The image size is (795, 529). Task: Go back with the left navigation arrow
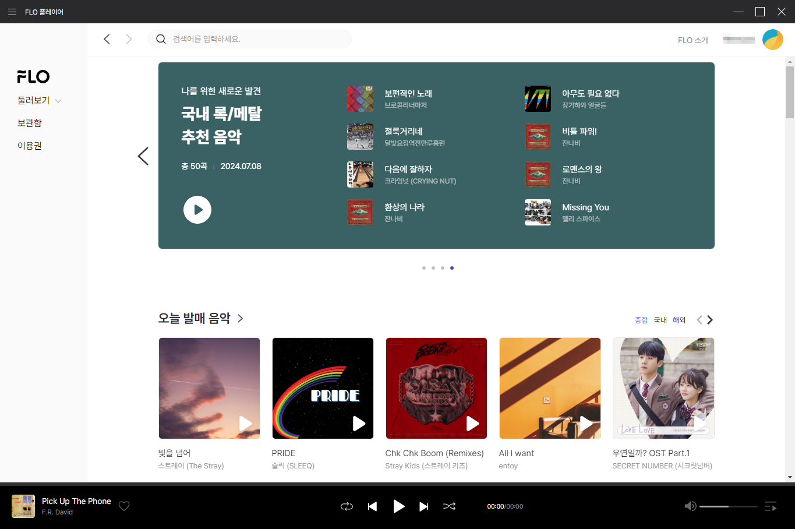tap(107, 39)
